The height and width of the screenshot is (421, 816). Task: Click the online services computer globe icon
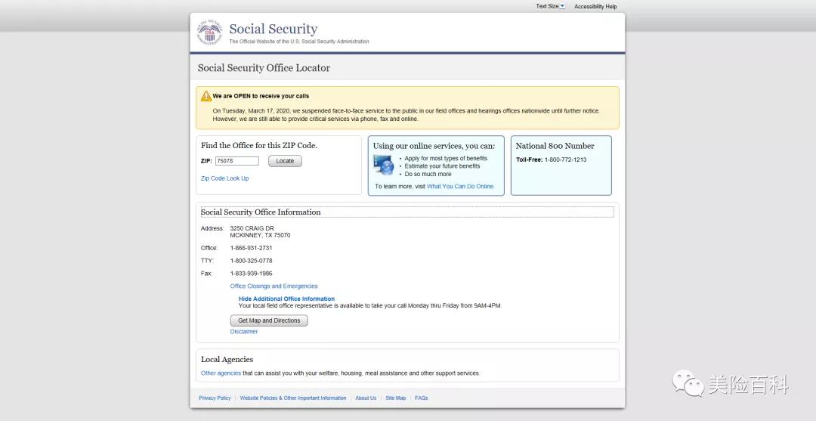pyautogui.click(x=384, y=165)
